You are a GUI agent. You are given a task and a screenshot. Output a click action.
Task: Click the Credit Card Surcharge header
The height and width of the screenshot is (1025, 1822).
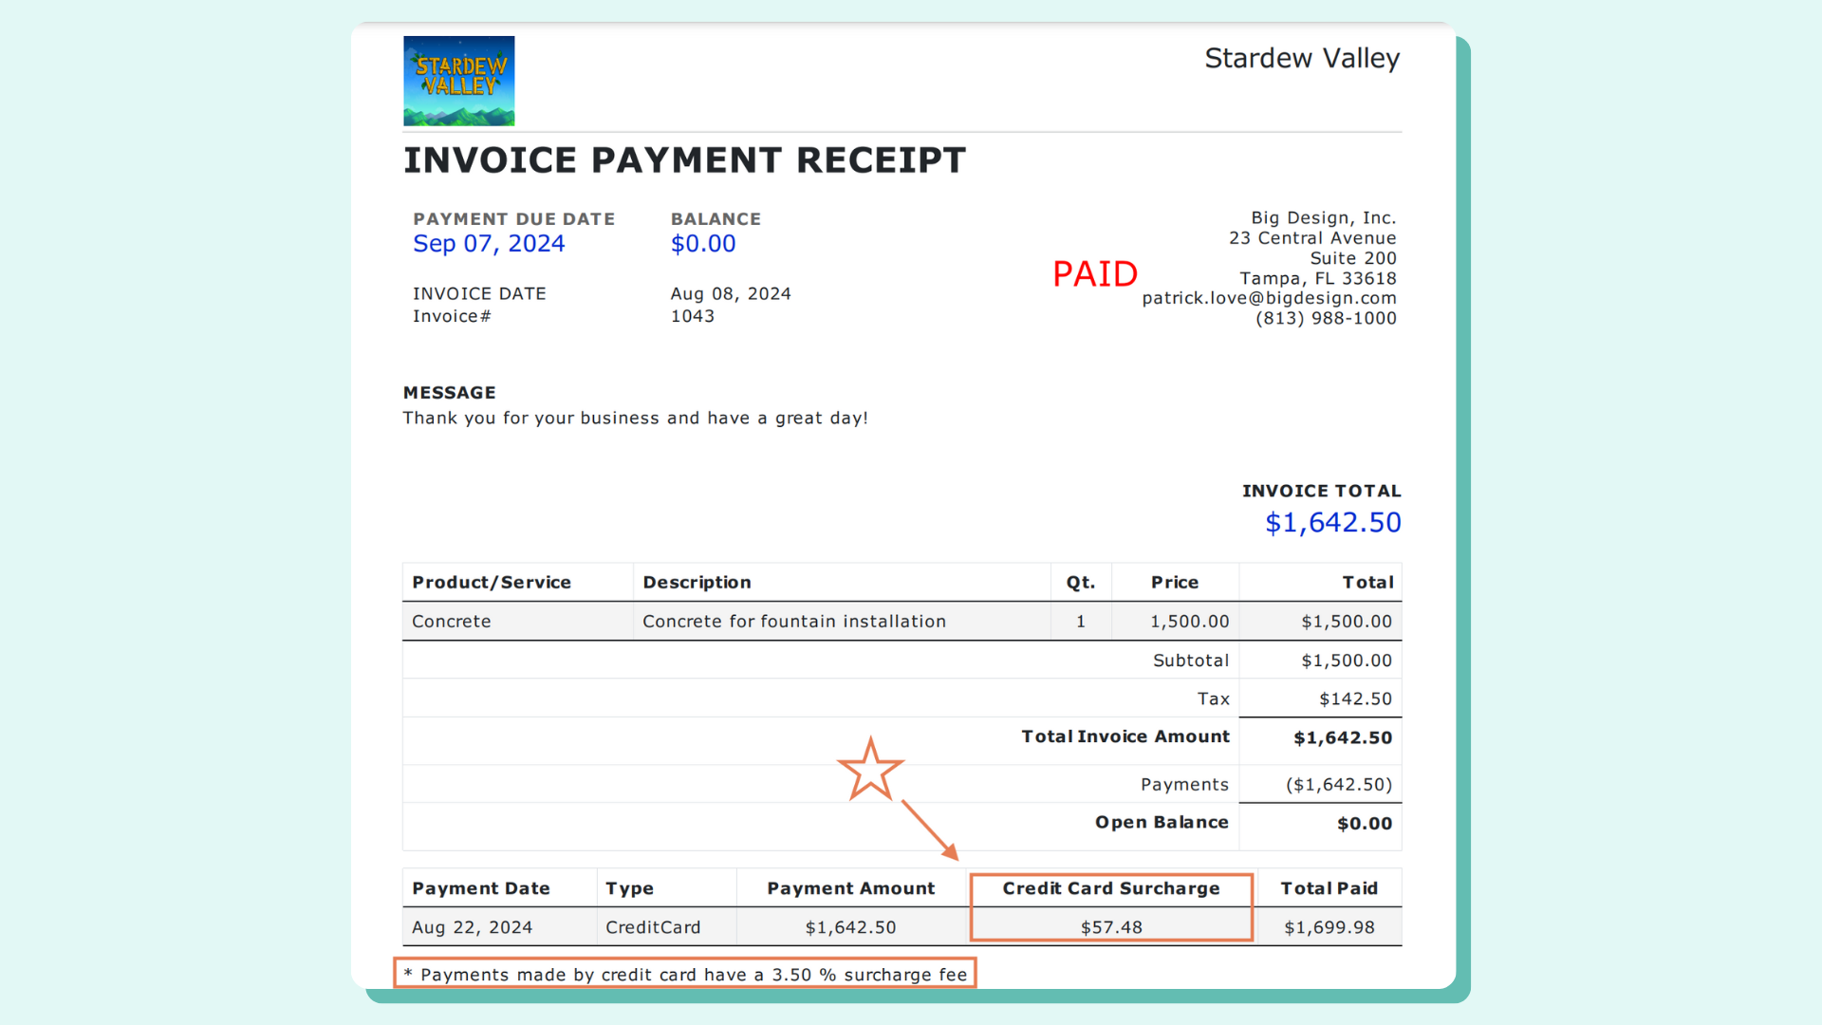(1110, 888)
